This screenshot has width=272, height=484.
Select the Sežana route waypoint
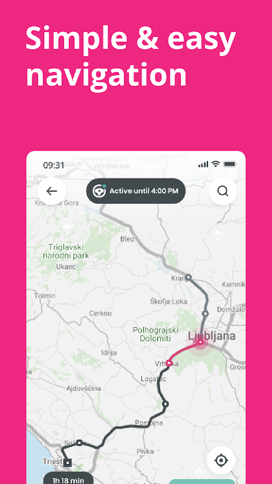coord(79,443)
